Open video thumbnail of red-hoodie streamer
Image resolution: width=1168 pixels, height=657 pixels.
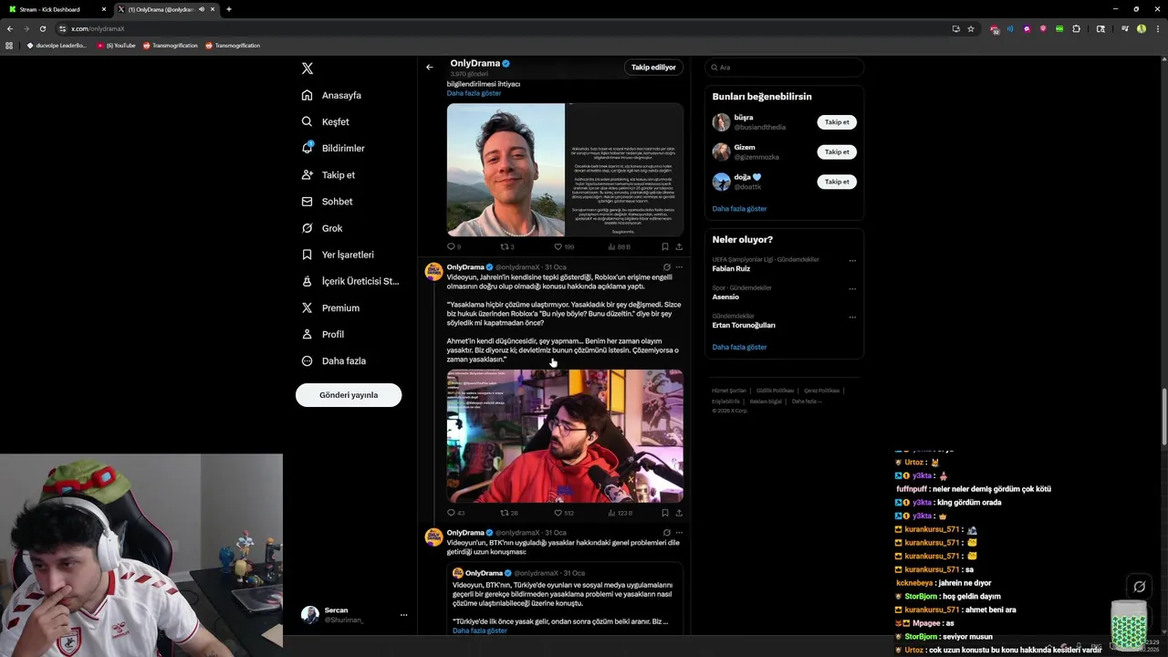(565, 436)
